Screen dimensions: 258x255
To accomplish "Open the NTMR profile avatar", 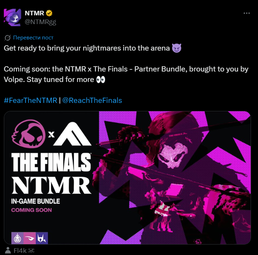I will (x=13, y=17).
